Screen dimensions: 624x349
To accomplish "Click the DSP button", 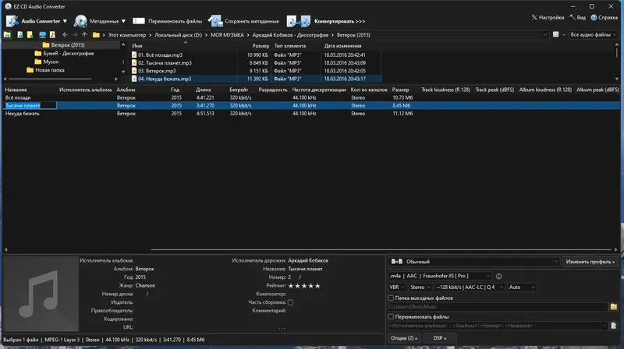I will coord(439,339).
